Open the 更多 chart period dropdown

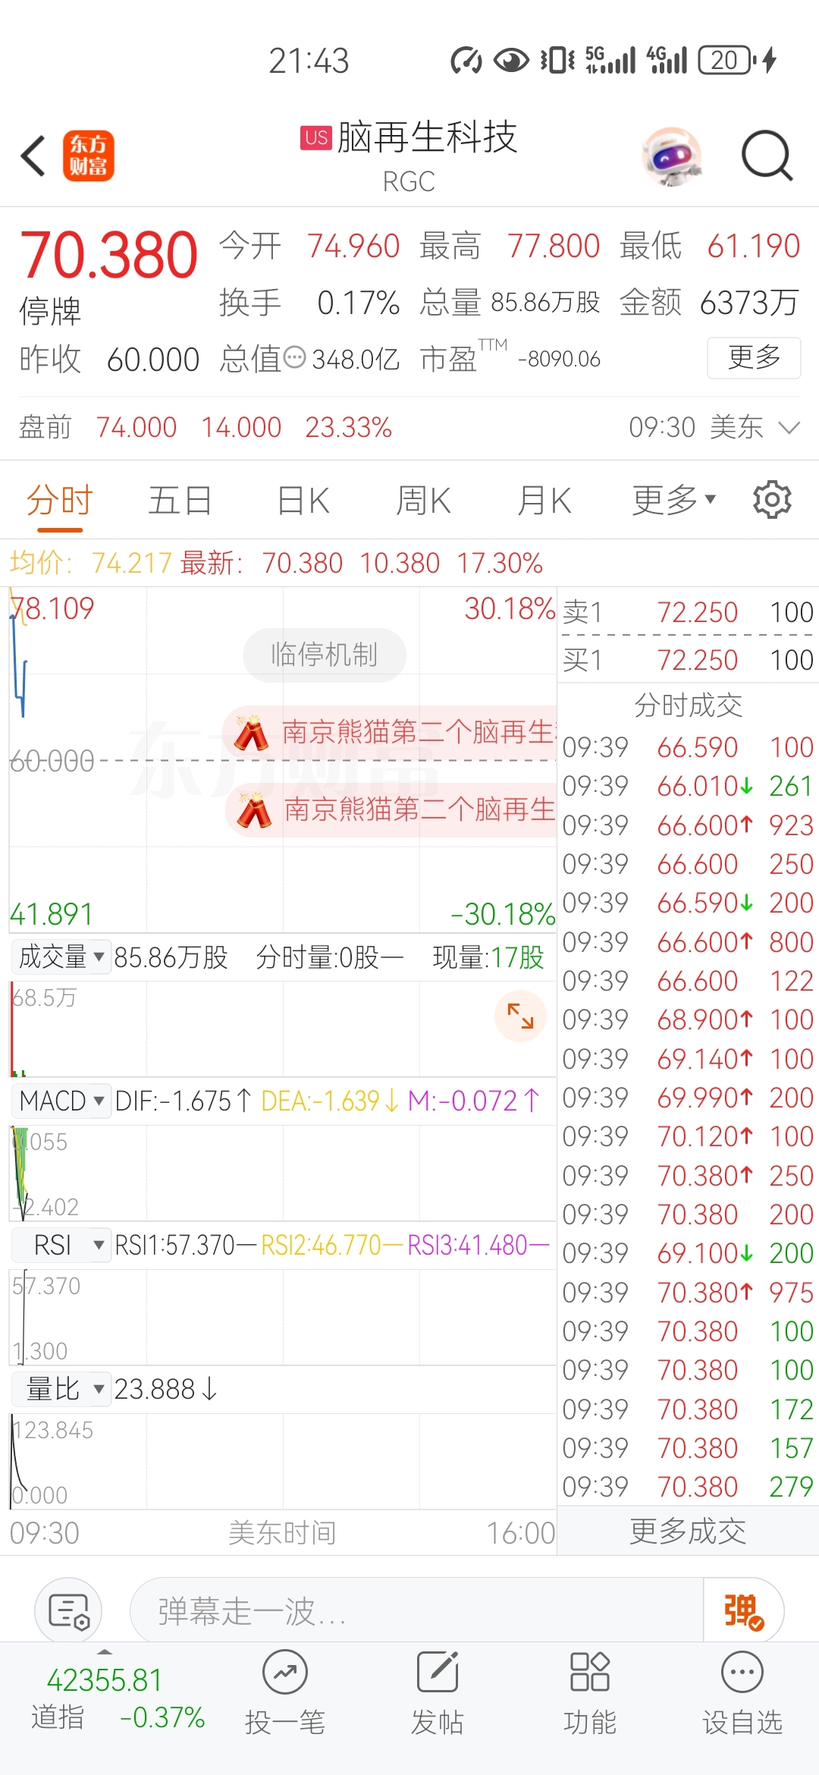pos(673,500)
